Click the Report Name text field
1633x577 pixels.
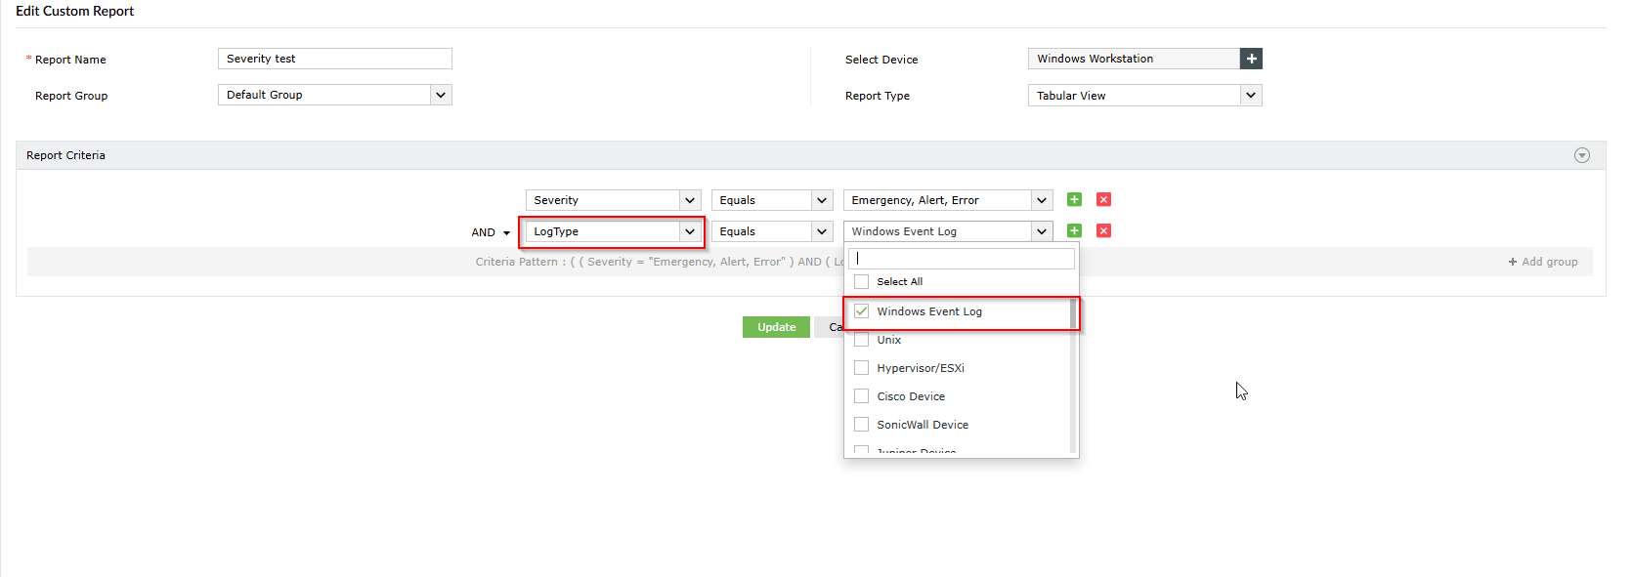click(x=334, y=59)
